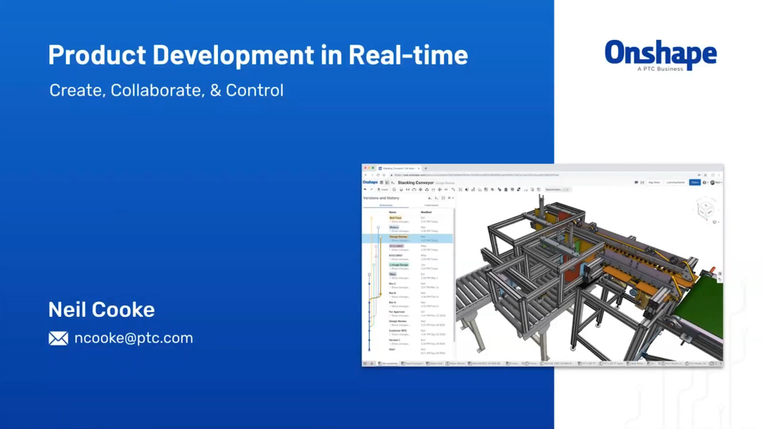Switch to the All branches tab
Image resolution: width=763 pixels, height=429 pixels.
click(386, 205)
